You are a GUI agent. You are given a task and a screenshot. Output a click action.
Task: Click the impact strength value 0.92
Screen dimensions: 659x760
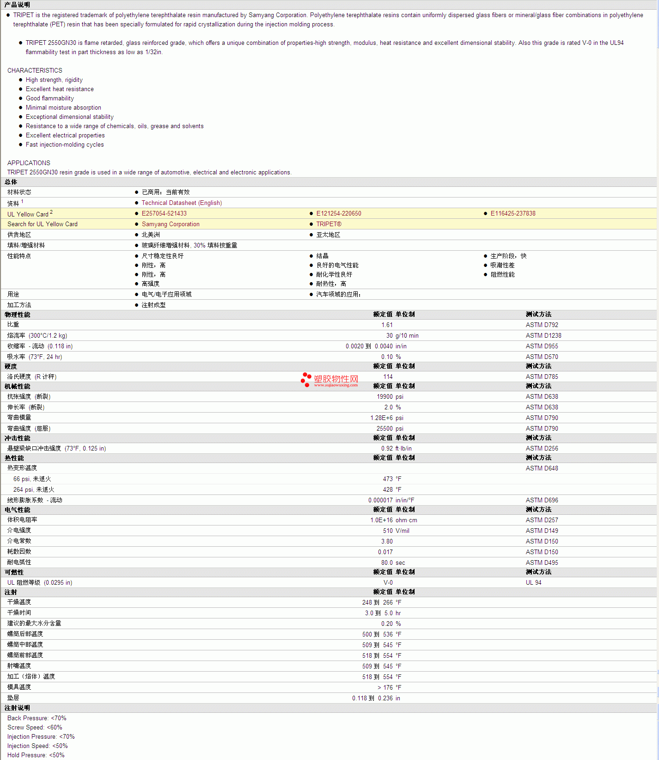coord(387,449)
